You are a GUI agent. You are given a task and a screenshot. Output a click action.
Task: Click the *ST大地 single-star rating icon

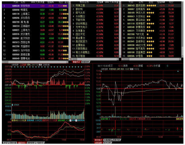148,34
